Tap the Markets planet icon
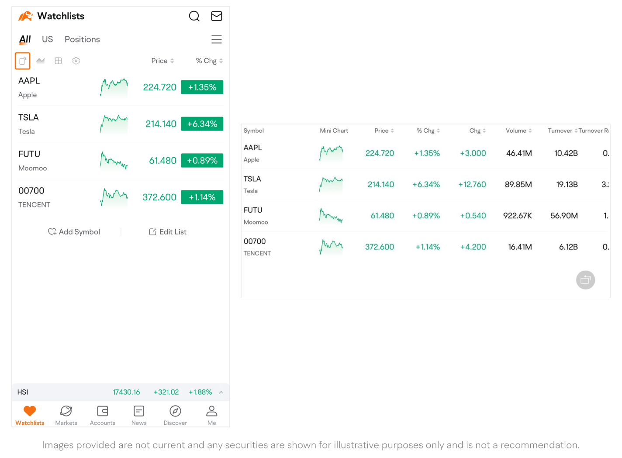Image resolution: width=622 pixels, height=458 pixels. pos(66,415)
